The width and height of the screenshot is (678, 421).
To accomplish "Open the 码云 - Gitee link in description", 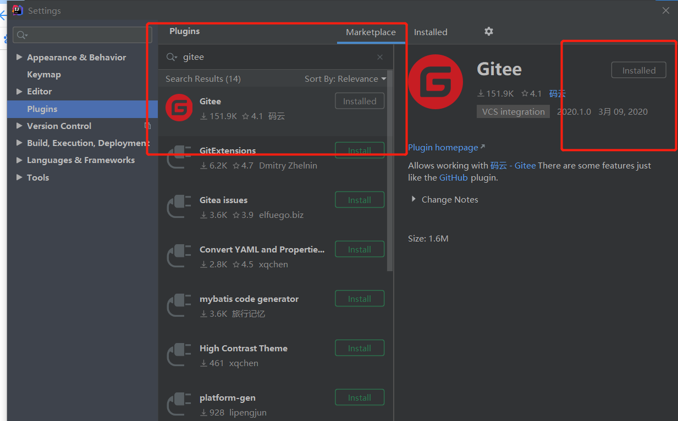I will 513,165.
